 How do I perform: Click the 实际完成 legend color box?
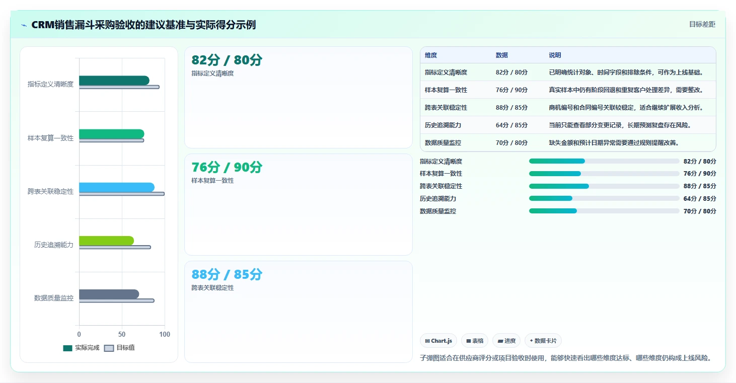pos(68,348)
